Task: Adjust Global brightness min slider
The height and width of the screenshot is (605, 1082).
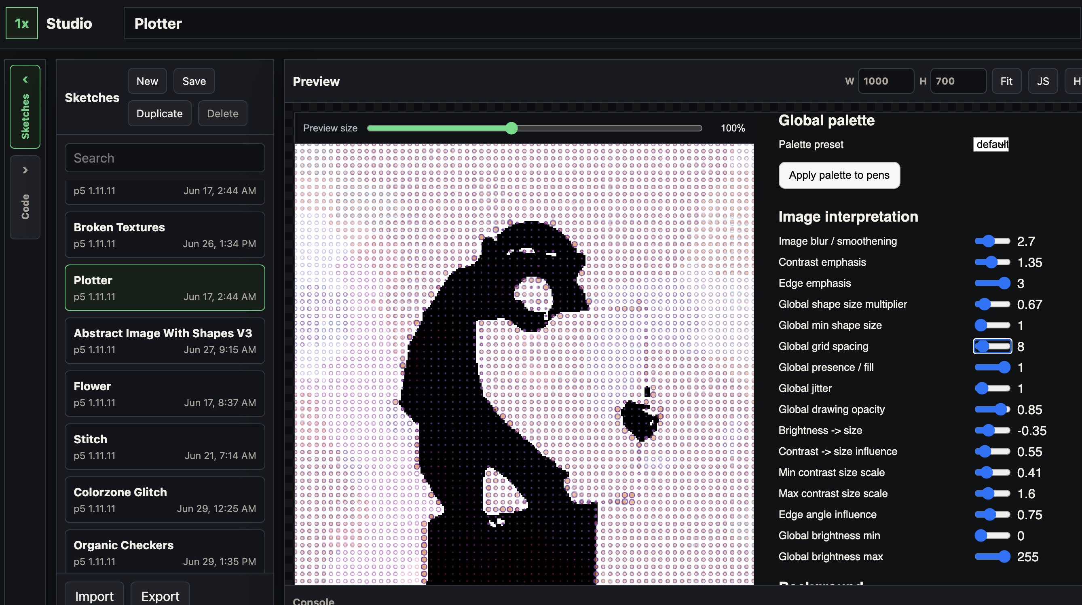Action: click(992, 535)
